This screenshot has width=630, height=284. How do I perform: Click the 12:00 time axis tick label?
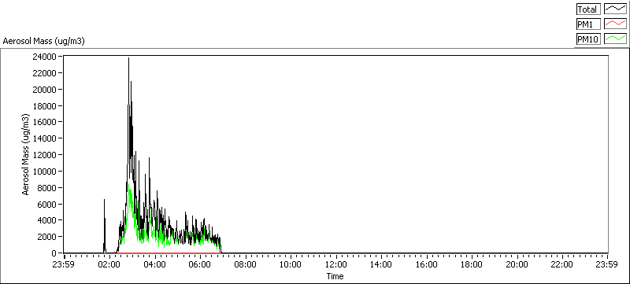(x=336, y=265)
